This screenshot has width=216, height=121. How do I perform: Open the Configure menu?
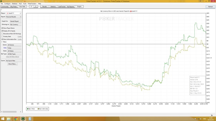click(x=7, y=4)
